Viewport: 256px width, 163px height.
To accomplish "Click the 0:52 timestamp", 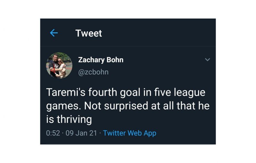I will tap(53, 133).
